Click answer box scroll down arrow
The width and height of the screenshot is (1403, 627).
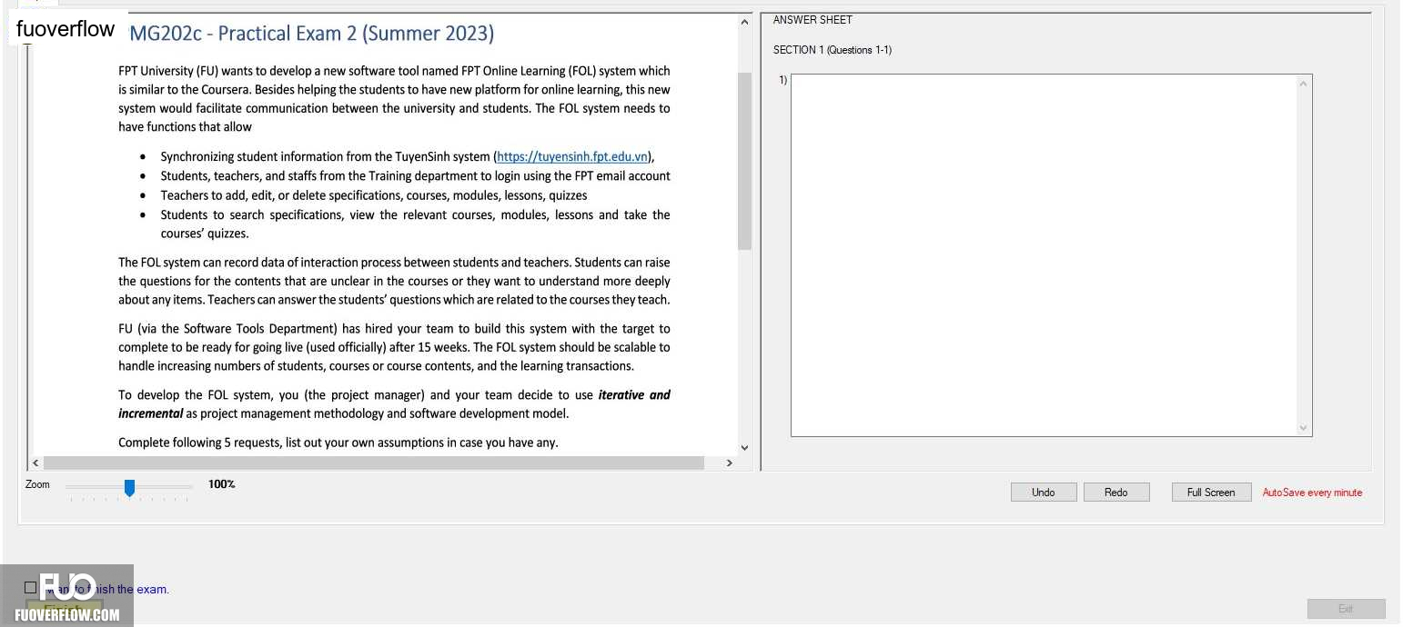pos(1304,427)
